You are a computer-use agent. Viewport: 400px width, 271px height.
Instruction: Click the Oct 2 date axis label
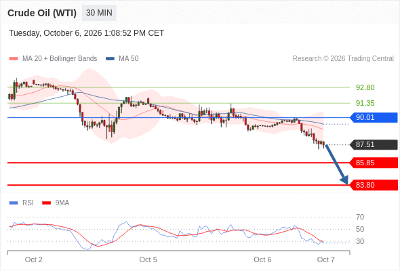(34, 259)
